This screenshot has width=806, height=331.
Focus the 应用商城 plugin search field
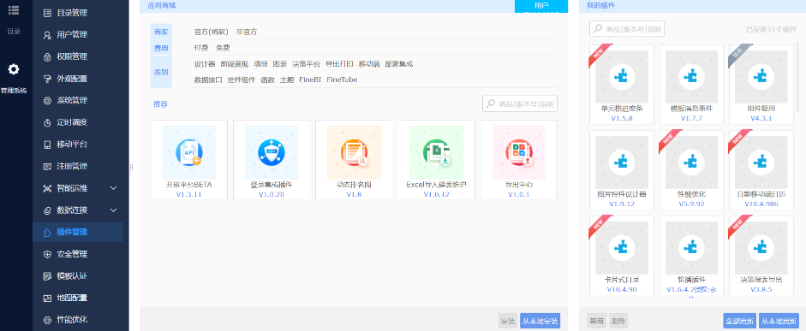[x=520, y=103]
